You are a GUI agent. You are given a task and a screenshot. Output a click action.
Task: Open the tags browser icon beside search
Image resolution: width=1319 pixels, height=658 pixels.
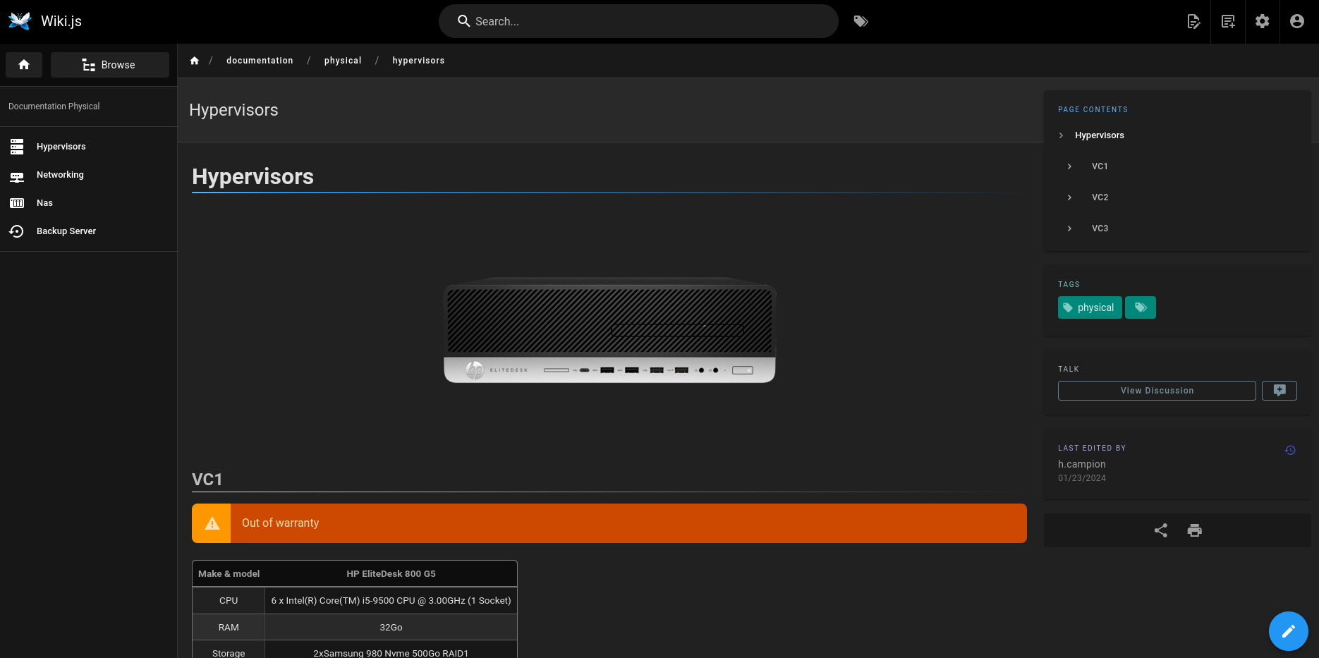[861, 21]
